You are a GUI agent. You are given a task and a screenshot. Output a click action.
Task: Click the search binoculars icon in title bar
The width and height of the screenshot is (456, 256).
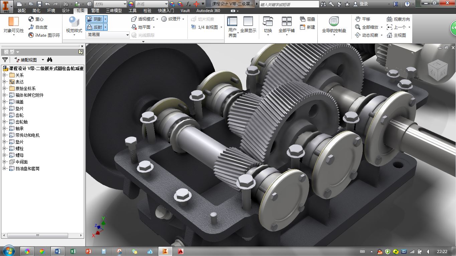(323, 4)
